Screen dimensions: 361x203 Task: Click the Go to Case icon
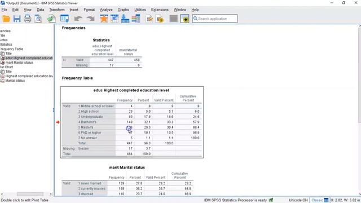(x=115, y=19)
